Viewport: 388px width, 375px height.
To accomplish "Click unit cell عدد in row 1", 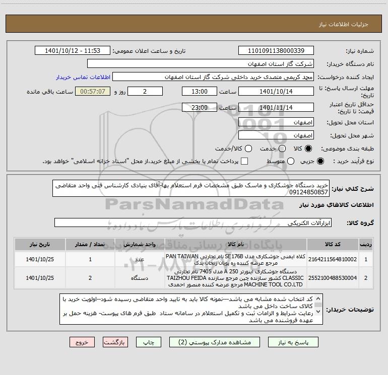I will (x=140, y=259).
